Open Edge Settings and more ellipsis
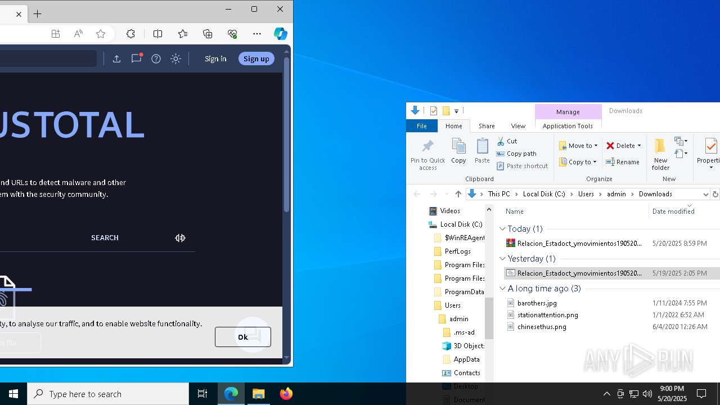 coord(257,34)
